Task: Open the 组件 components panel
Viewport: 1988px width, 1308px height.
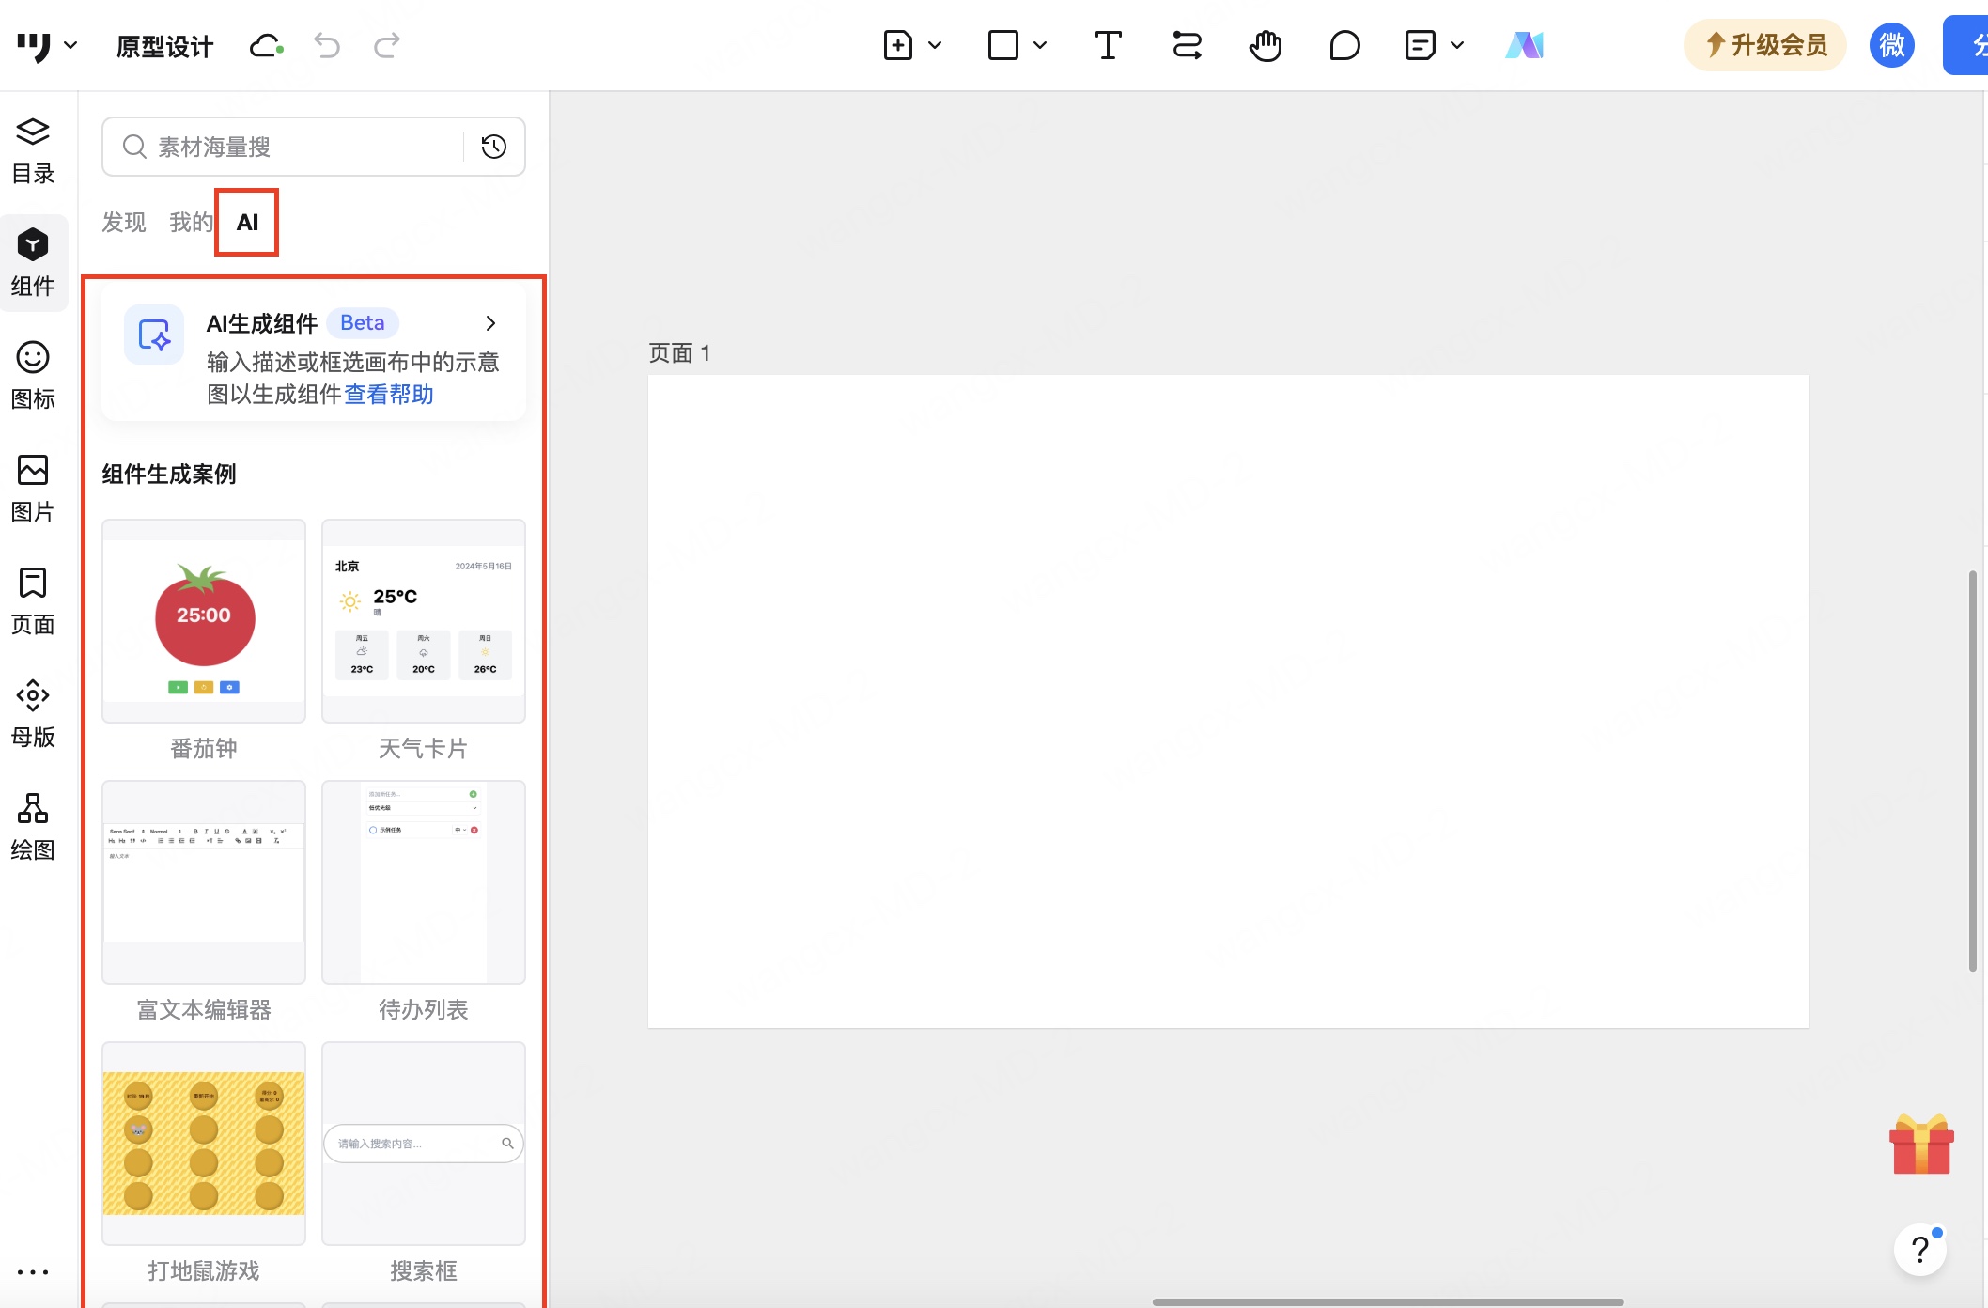Action: pos(33,262)
